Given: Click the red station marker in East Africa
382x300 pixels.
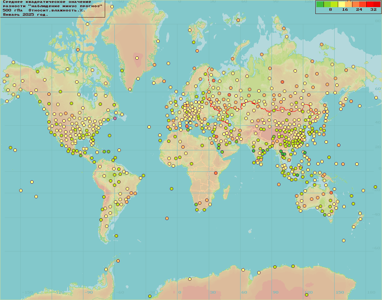Looking at the screenshot, I should tap(216, 173).
